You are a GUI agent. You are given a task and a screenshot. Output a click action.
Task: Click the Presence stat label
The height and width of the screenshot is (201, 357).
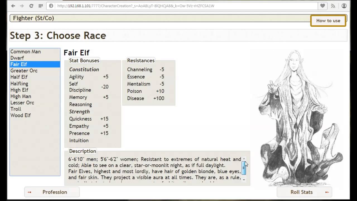click(x=79, y=133)
